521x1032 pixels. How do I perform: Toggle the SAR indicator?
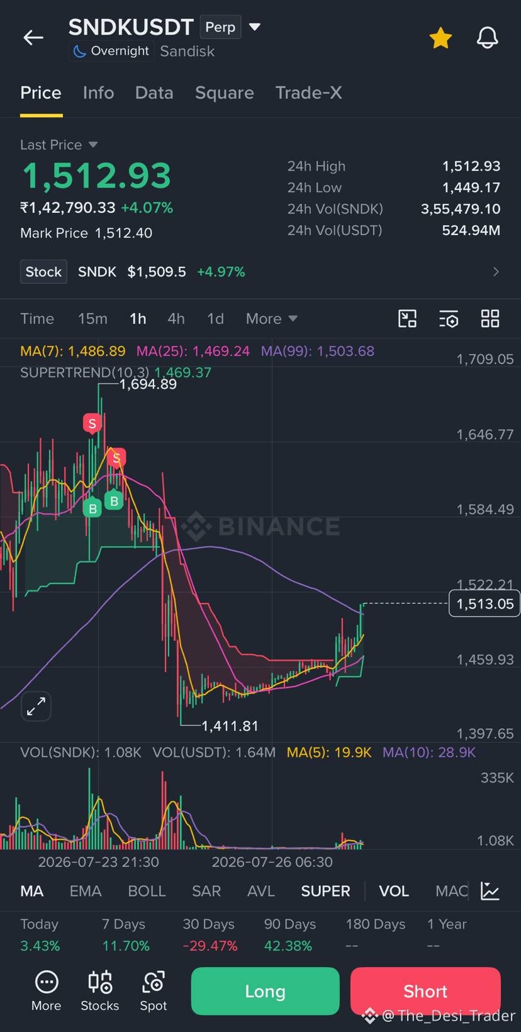pyautogui.click(x=206, y=891)
